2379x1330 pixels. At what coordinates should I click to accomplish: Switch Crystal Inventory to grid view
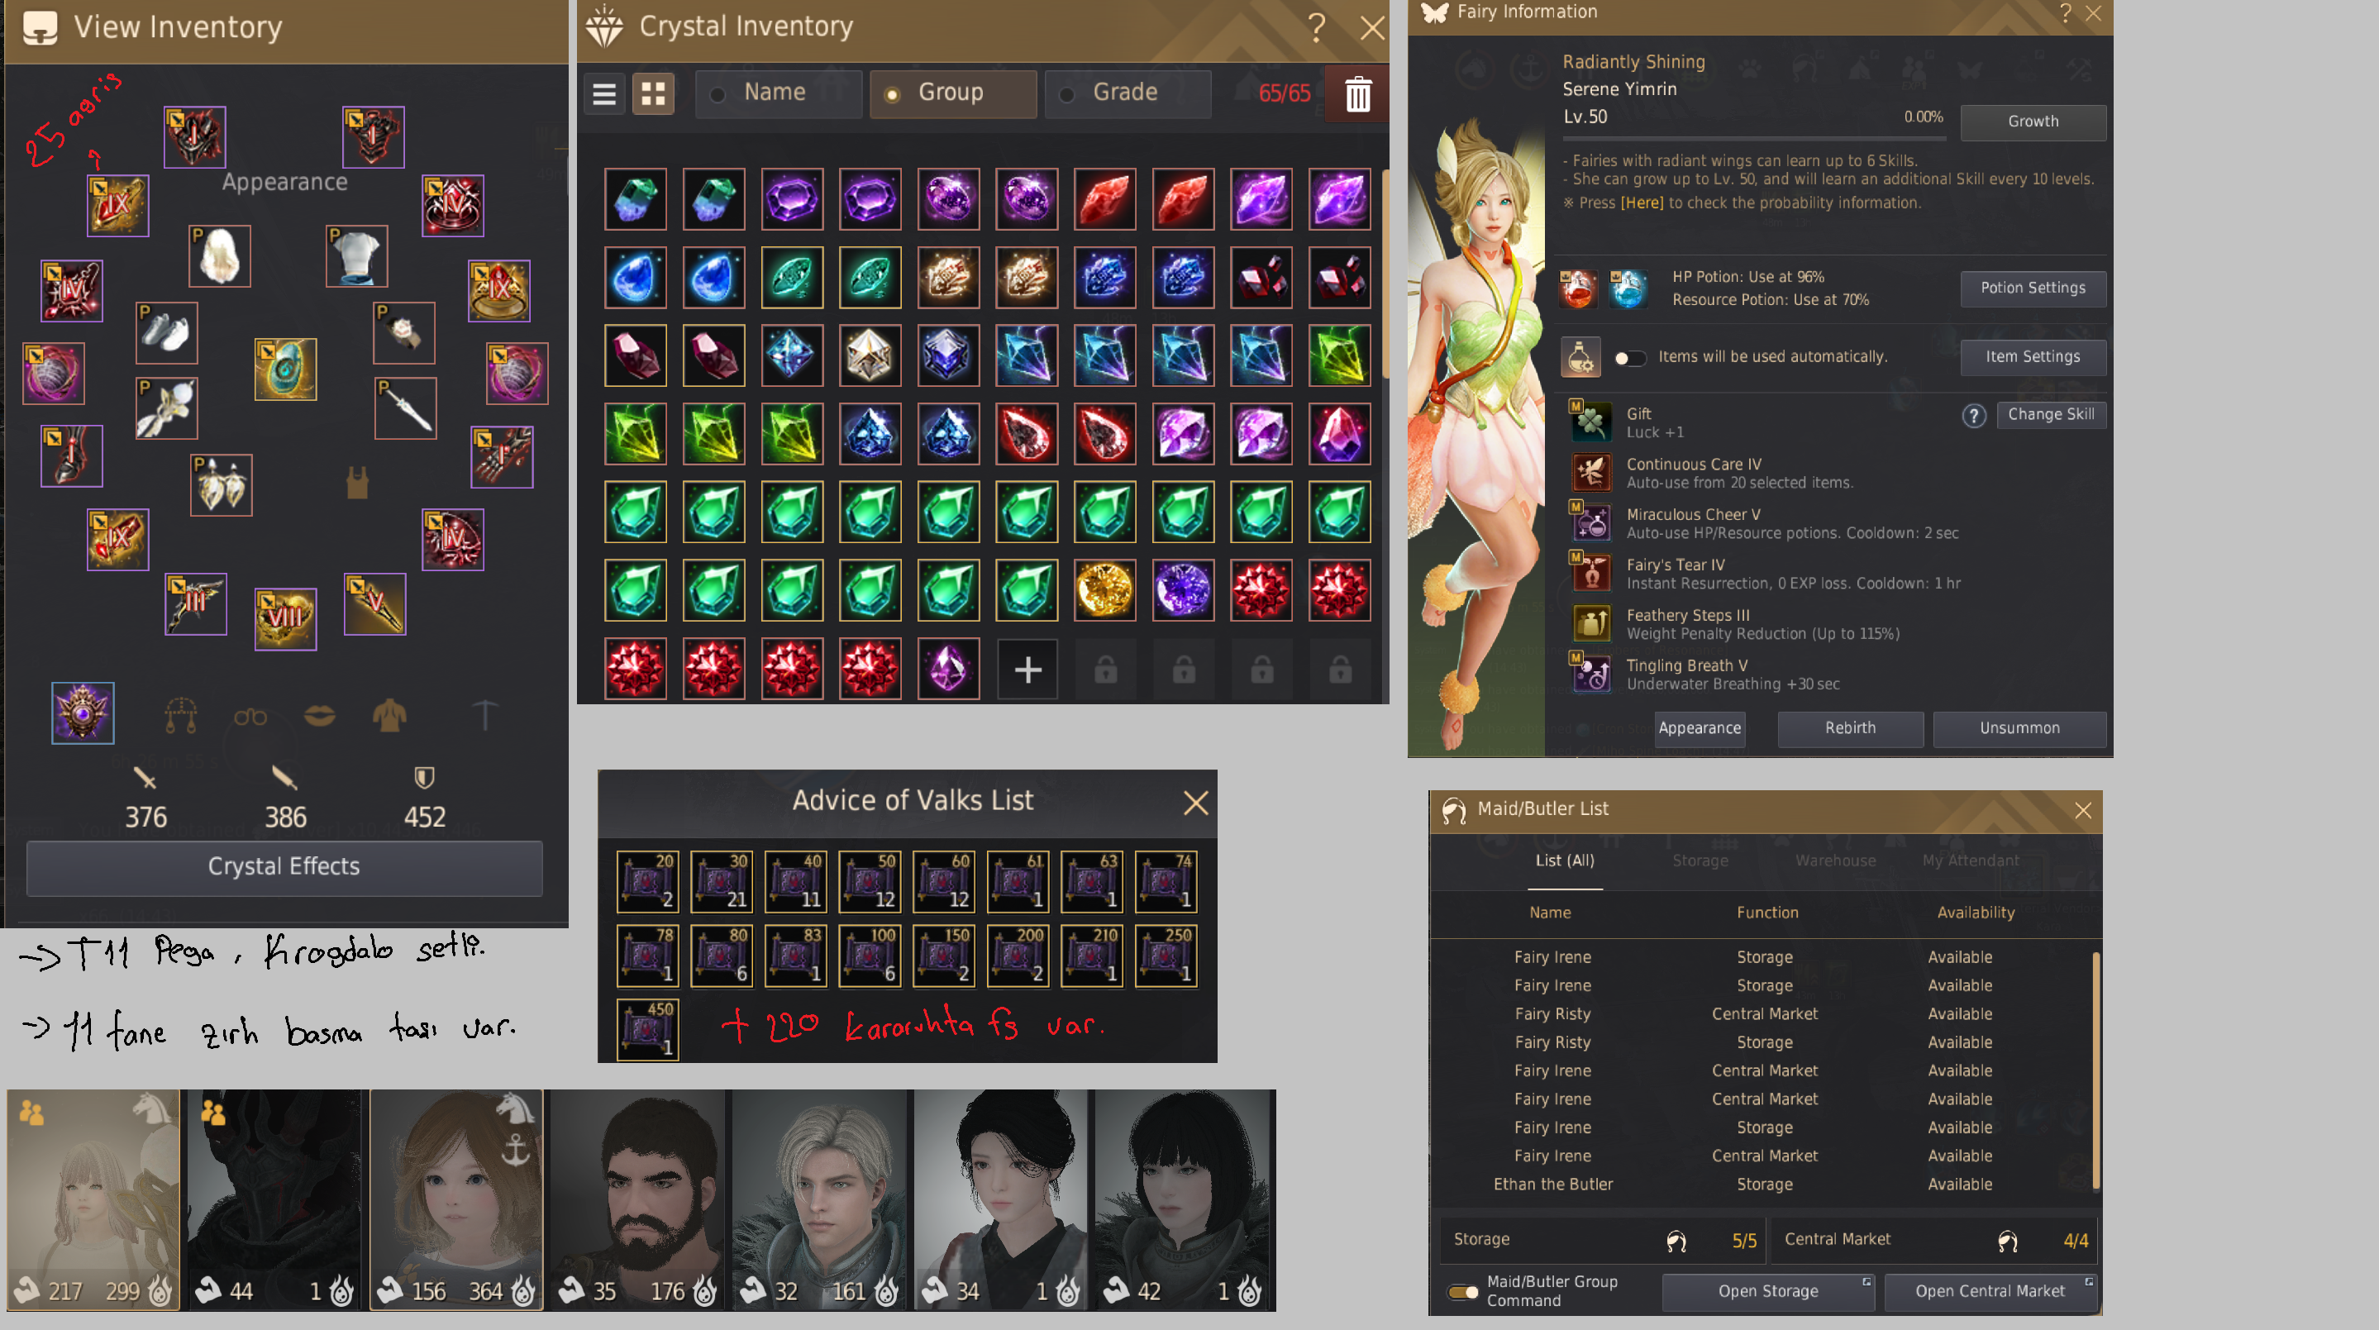(653, 93)
